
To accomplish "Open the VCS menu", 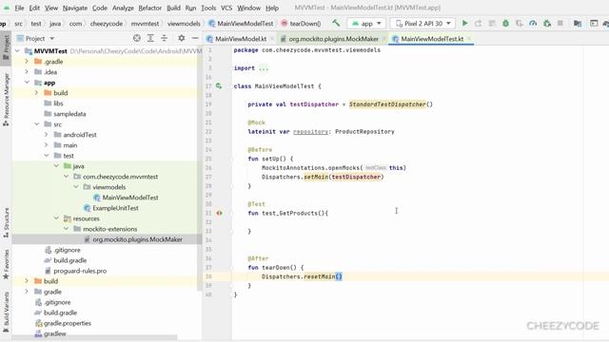I will point(226,8).
